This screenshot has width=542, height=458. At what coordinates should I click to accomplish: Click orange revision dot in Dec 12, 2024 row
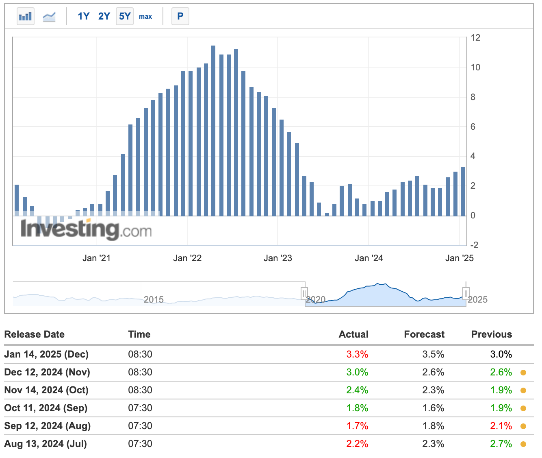pyautogui.click(x=523, y=373)
